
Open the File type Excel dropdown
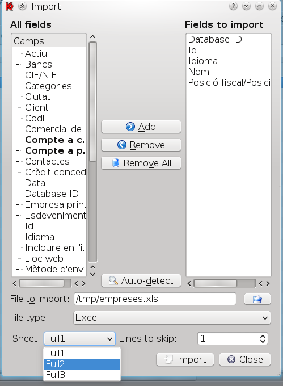172,318
